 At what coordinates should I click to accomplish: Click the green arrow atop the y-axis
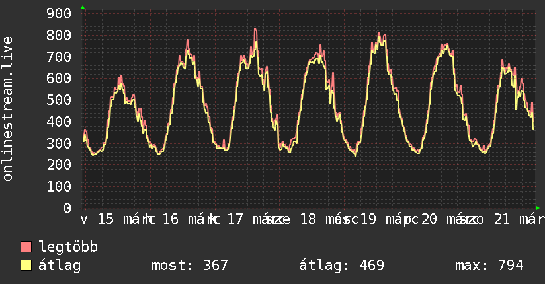(83, 7)
